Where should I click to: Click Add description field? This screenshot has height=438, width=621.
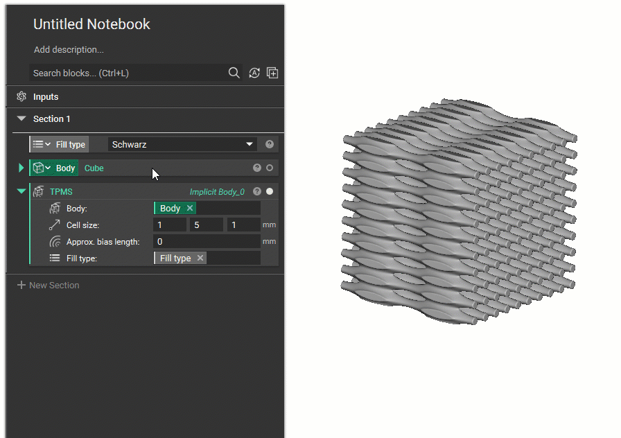click(x=69, y=49)
